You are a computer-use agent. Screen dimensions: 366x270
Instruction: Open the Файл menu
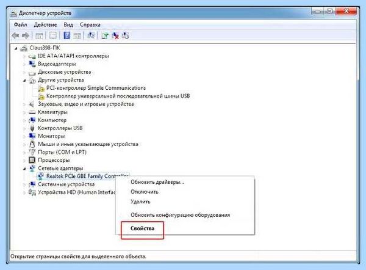[20, 25]
